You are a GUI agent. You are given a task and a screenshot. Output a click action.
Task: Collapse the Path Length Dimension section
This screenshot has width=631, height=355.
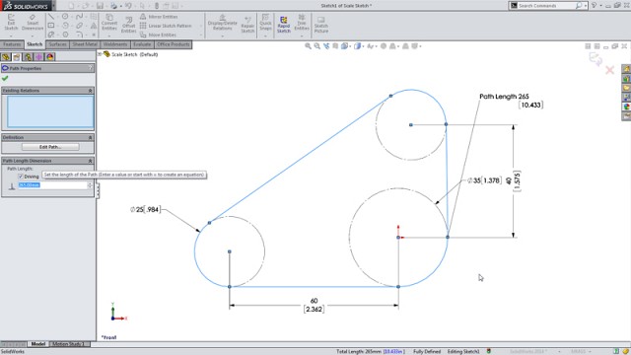(x=90, y=161)
